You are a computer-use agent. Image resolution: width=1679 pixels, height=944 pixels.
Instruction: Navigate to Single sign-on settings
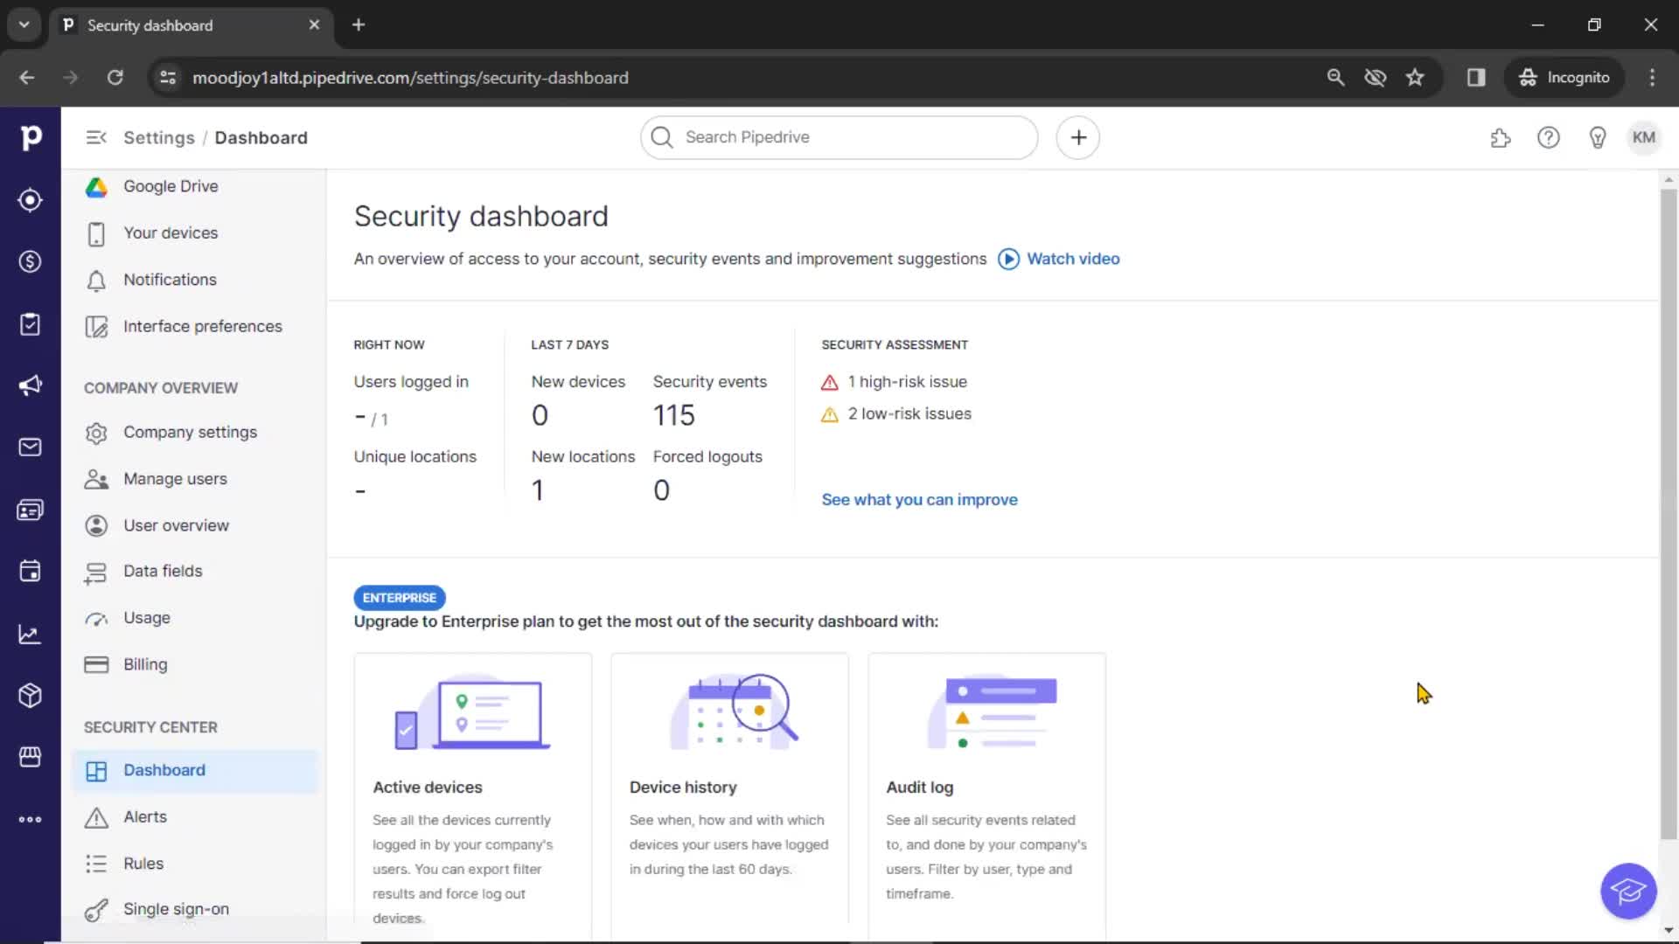[175, 908]
